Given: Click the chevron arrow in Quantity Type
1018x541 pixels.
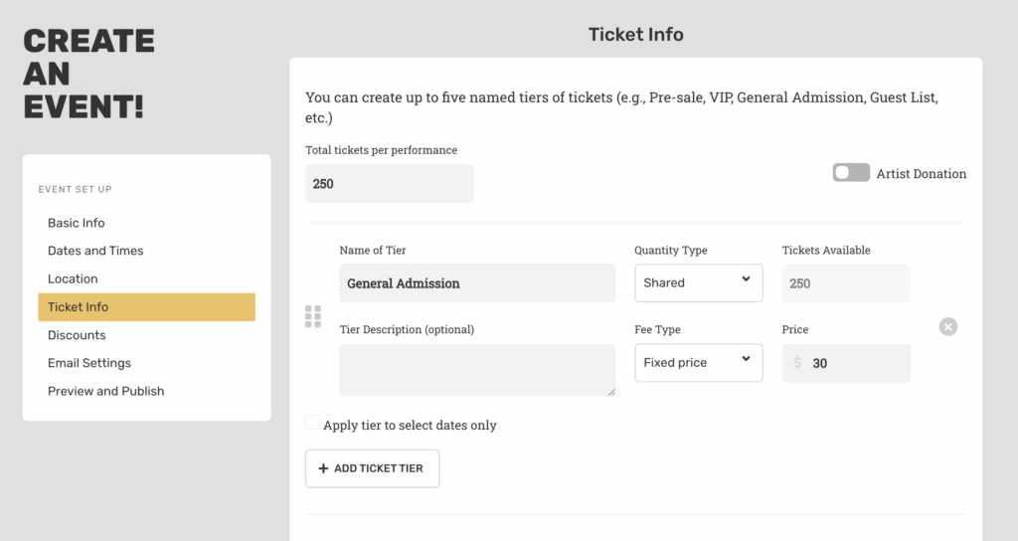Looking at the screenshot, I should (x=746, y=278).
